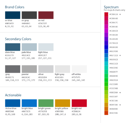The image size is (128, 123).
Task: Select the Brand Colors heading
Action: [x=15, y=7]
